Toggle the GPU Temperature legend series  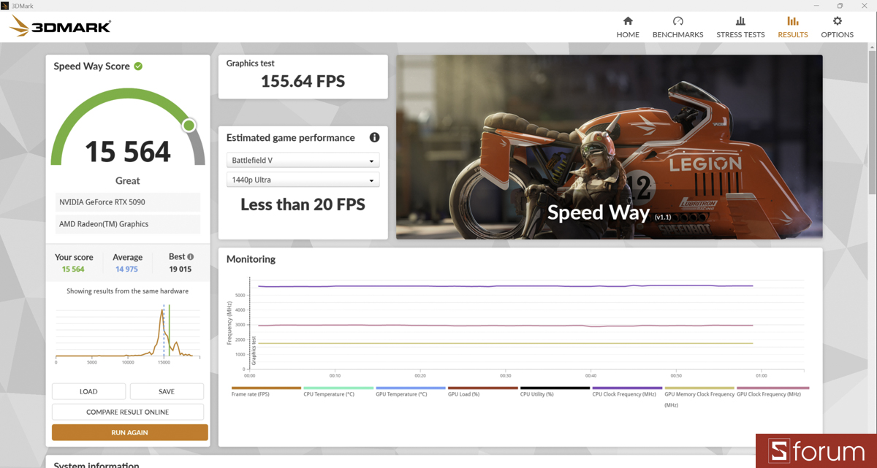click(x=410, y=391)
